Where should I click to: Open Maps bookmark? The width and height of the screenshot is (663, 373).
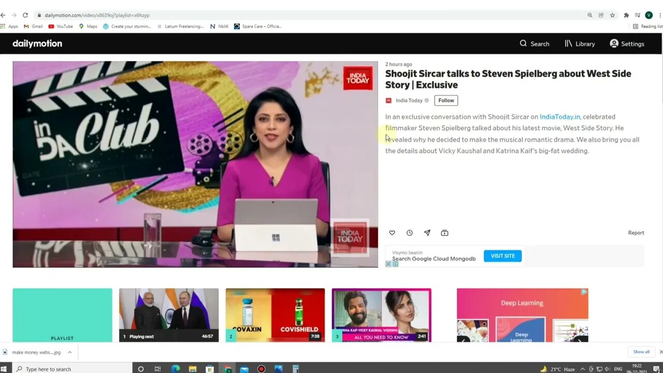click(88, 26)
